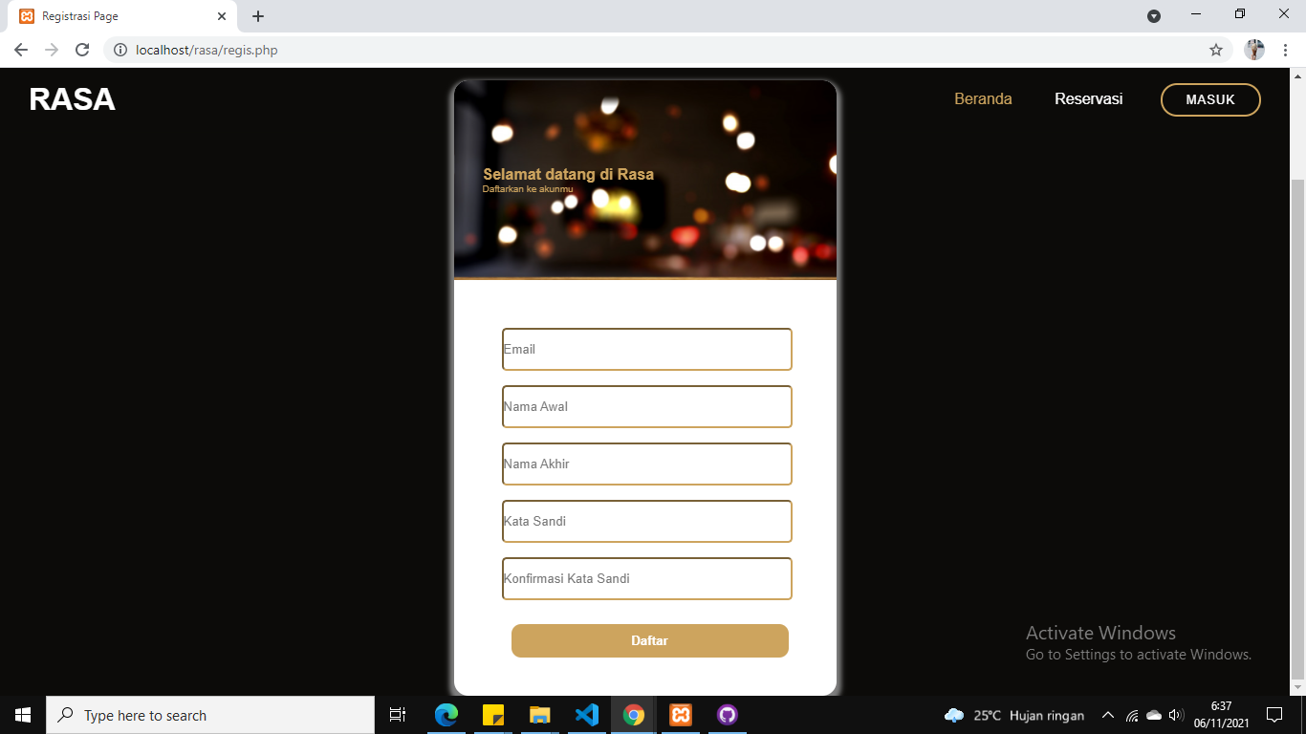Viewport: 1306px width, 734px height.
Task: Open the notification center icon
Action: [x=1273, y=715]
